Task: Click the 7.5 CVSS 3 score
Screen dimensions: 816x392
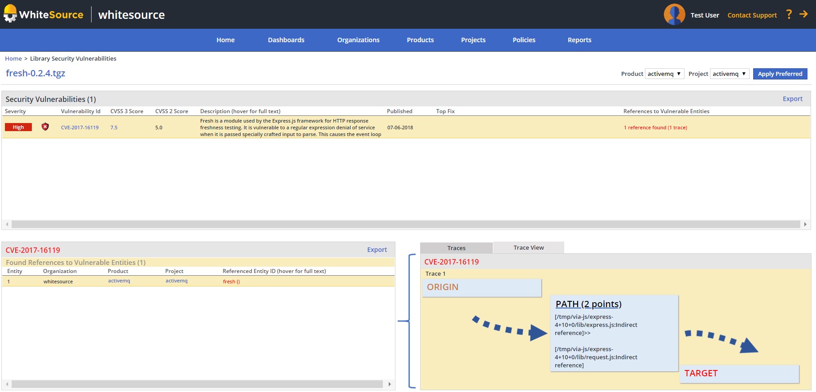Action: [114, 128]
